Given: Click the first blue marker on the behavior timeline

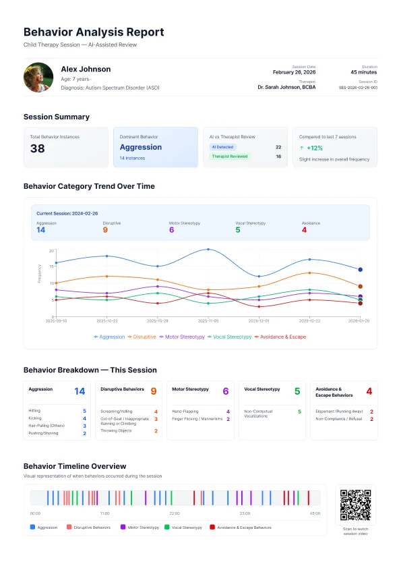Looking at the screenshot, I should pyautogui.click(x=47, y=498).
